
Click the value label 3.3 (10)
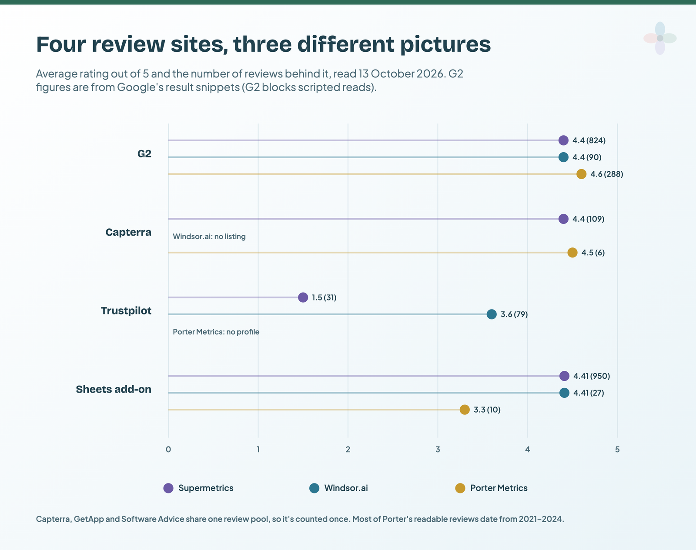click(487, 410)
